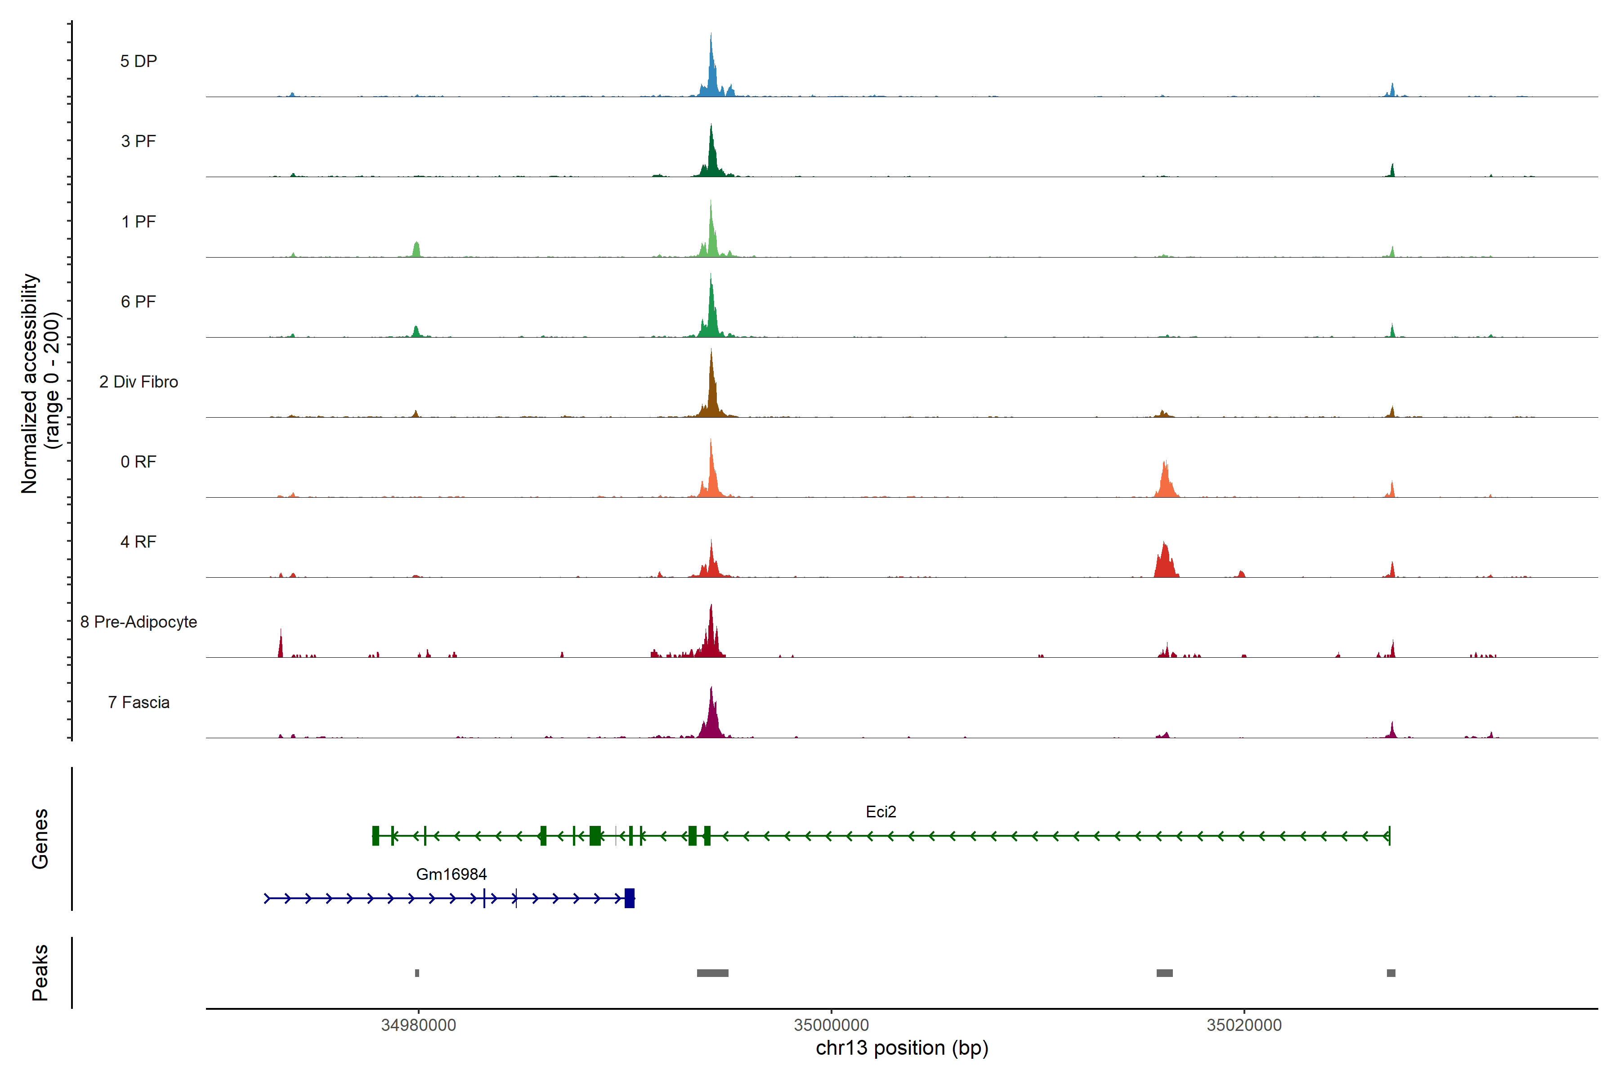This screenshot has width=1619, height=1079.
Task: Click the 5 DP track label
Action: coord(139,61)
